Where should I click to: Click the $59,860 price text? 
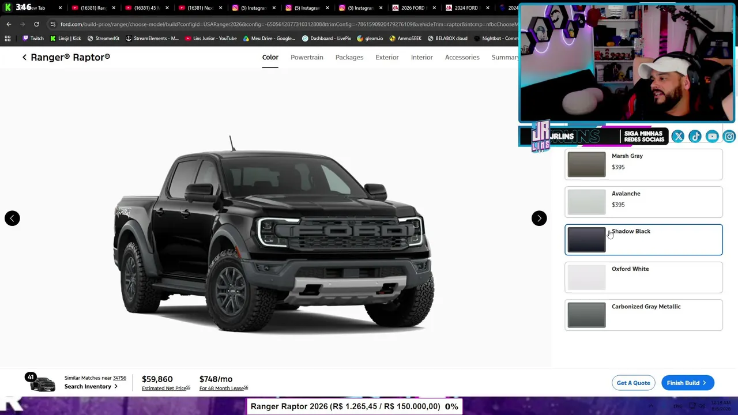157,379
